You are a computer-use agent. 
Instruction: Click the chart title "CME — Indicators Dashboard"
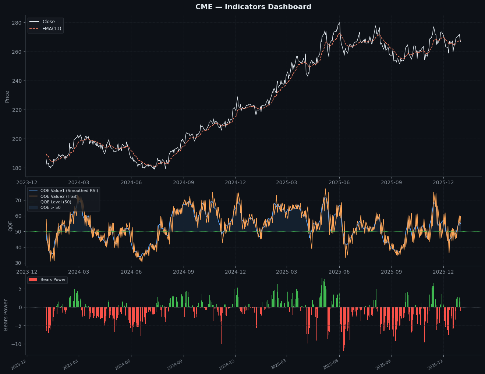[x=253, y=7]
